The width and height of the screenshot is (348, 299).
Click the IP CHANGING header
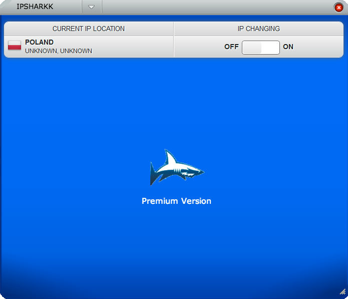click(x=259, y=29)
